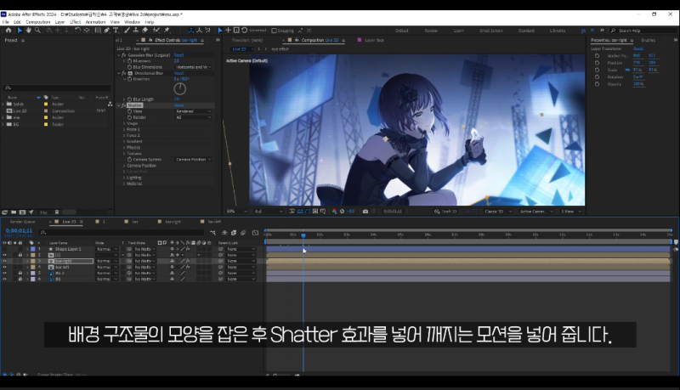Click the Direction angle dial

pos(179,88)
